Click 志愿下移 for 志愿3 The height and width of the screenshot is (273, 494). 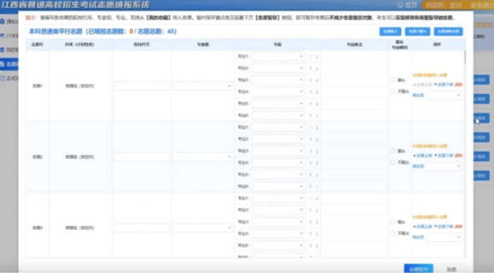coord(444,226)
